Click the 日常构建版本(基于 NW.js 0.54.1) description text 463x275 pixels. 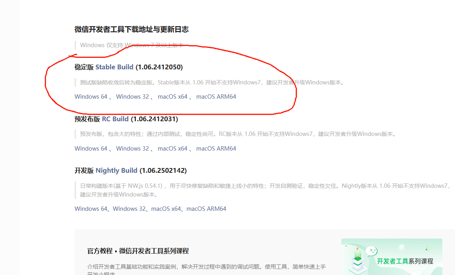[x=265, y=190]
